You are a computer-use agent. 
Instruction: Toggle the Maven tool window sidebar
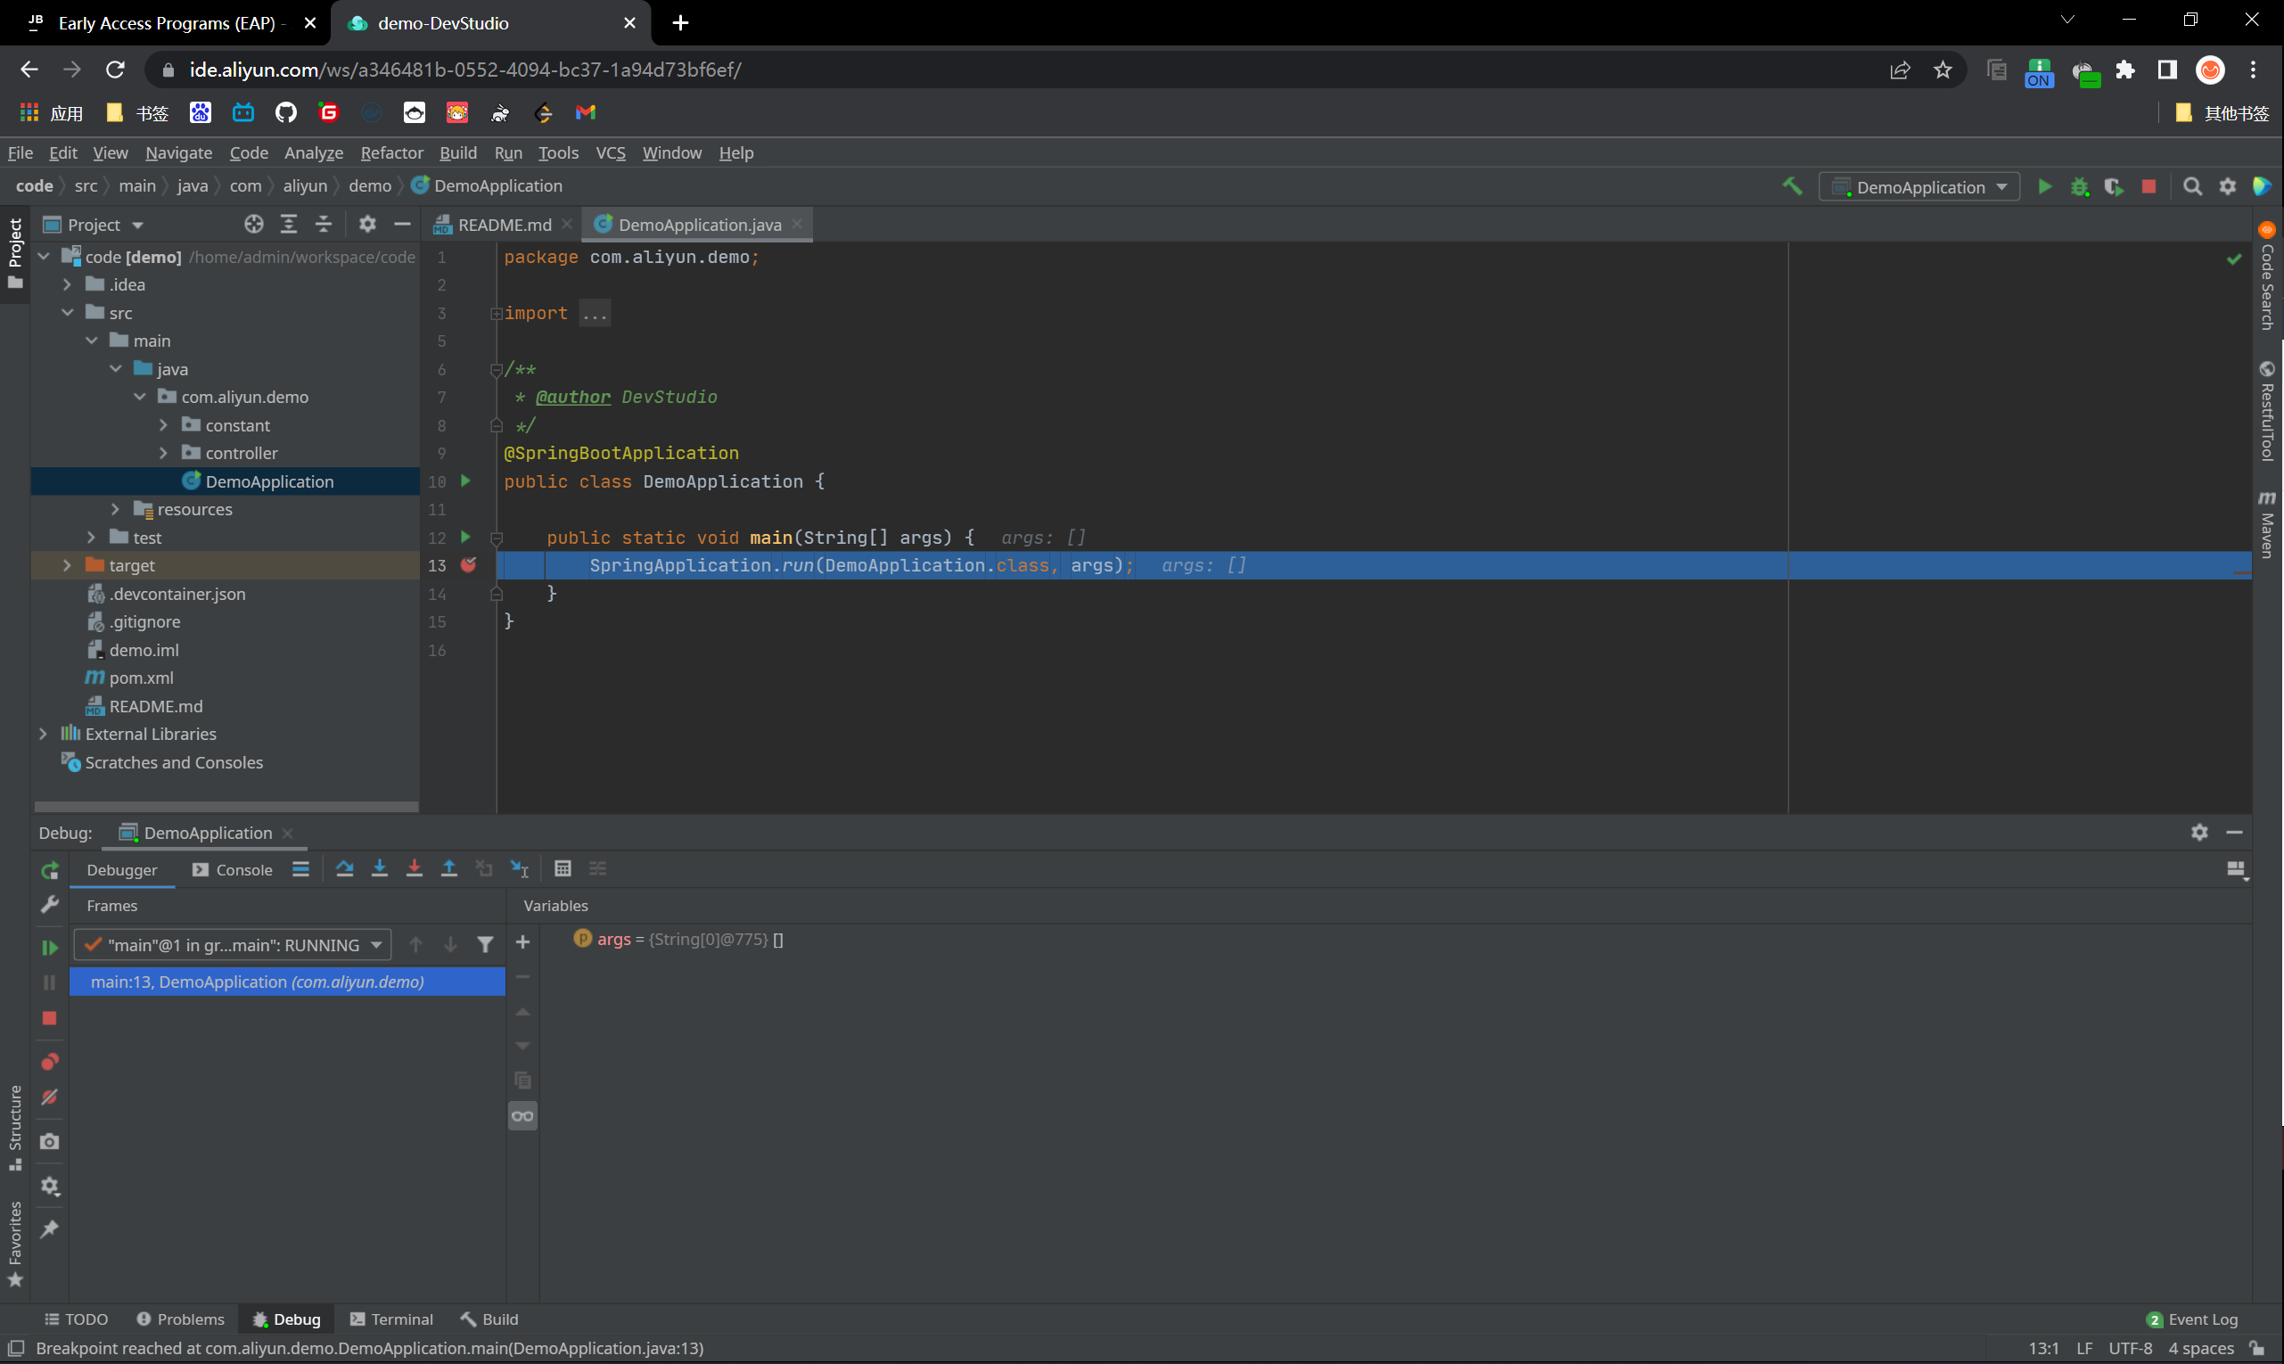(2266, 526)
